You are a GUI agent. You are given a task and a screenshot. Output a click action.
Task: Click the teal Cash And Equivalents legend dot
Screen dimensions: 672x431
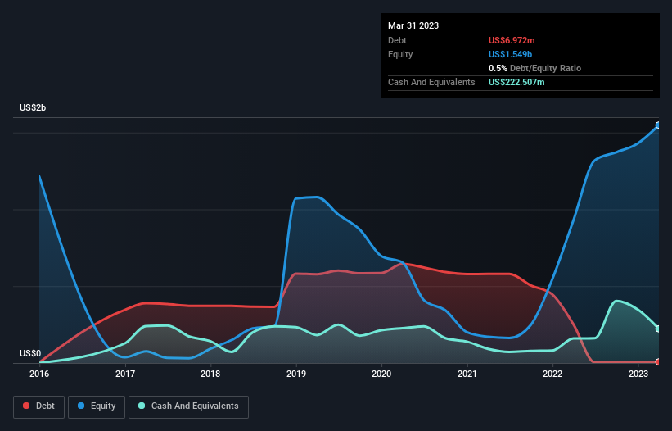coord(142,406)
